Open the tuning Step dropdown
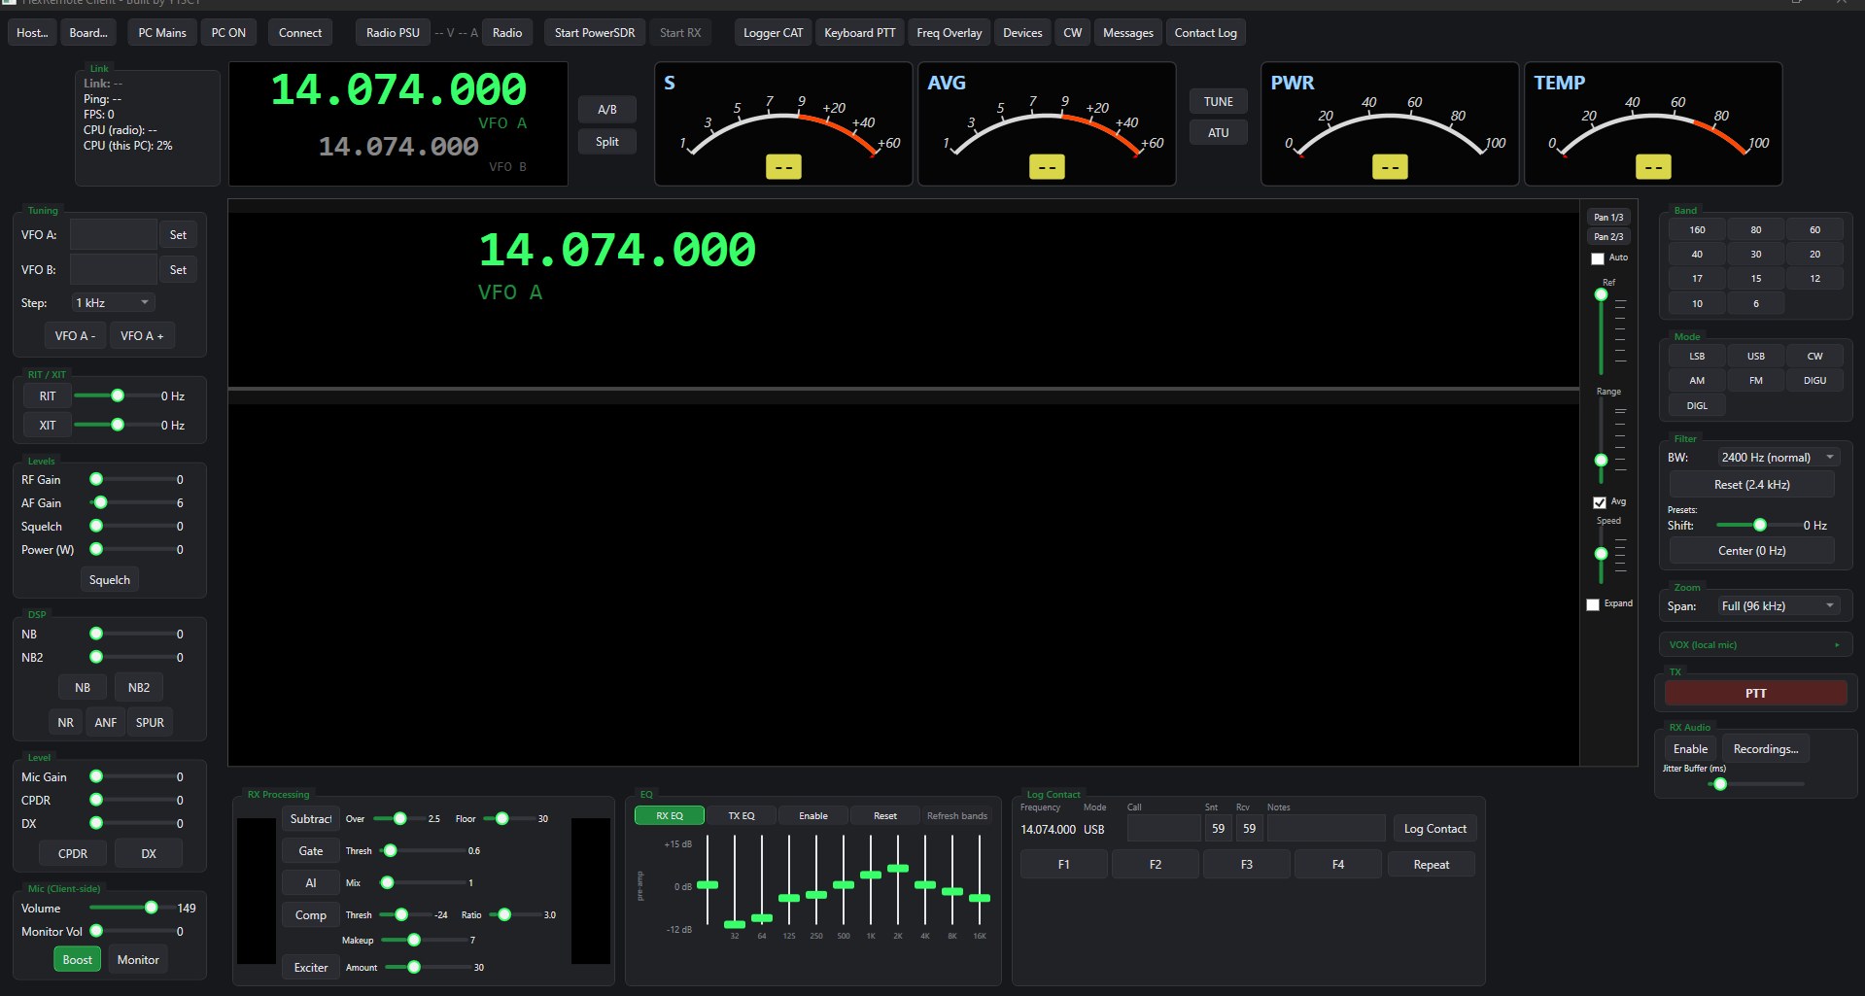 [x=113, y=303]
